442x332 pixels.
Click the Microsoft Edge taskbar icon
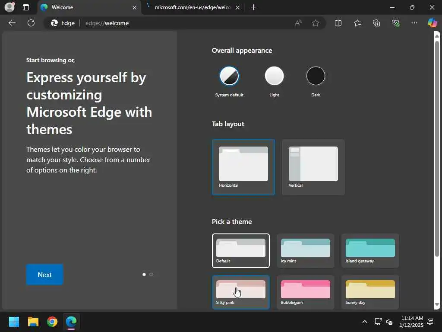tap(71, 322)
